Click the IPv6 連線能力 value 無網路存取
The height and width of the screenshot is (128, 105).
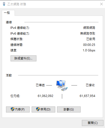tap(88, 34)
